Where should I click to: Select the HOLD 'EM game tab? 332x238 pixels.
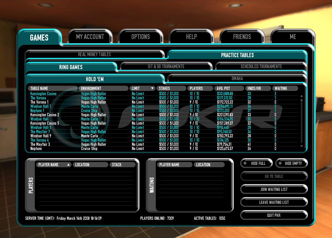[x=95, y=79]
